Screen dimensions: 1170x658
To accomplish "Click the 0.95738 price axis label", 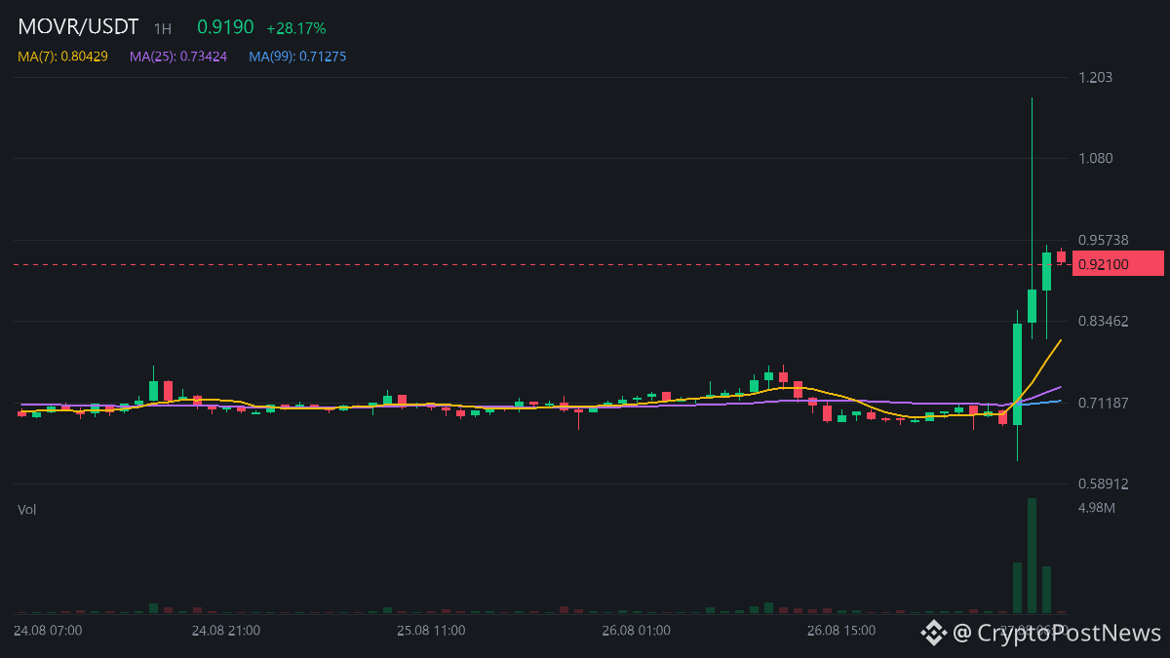I will pos(1104,240).
